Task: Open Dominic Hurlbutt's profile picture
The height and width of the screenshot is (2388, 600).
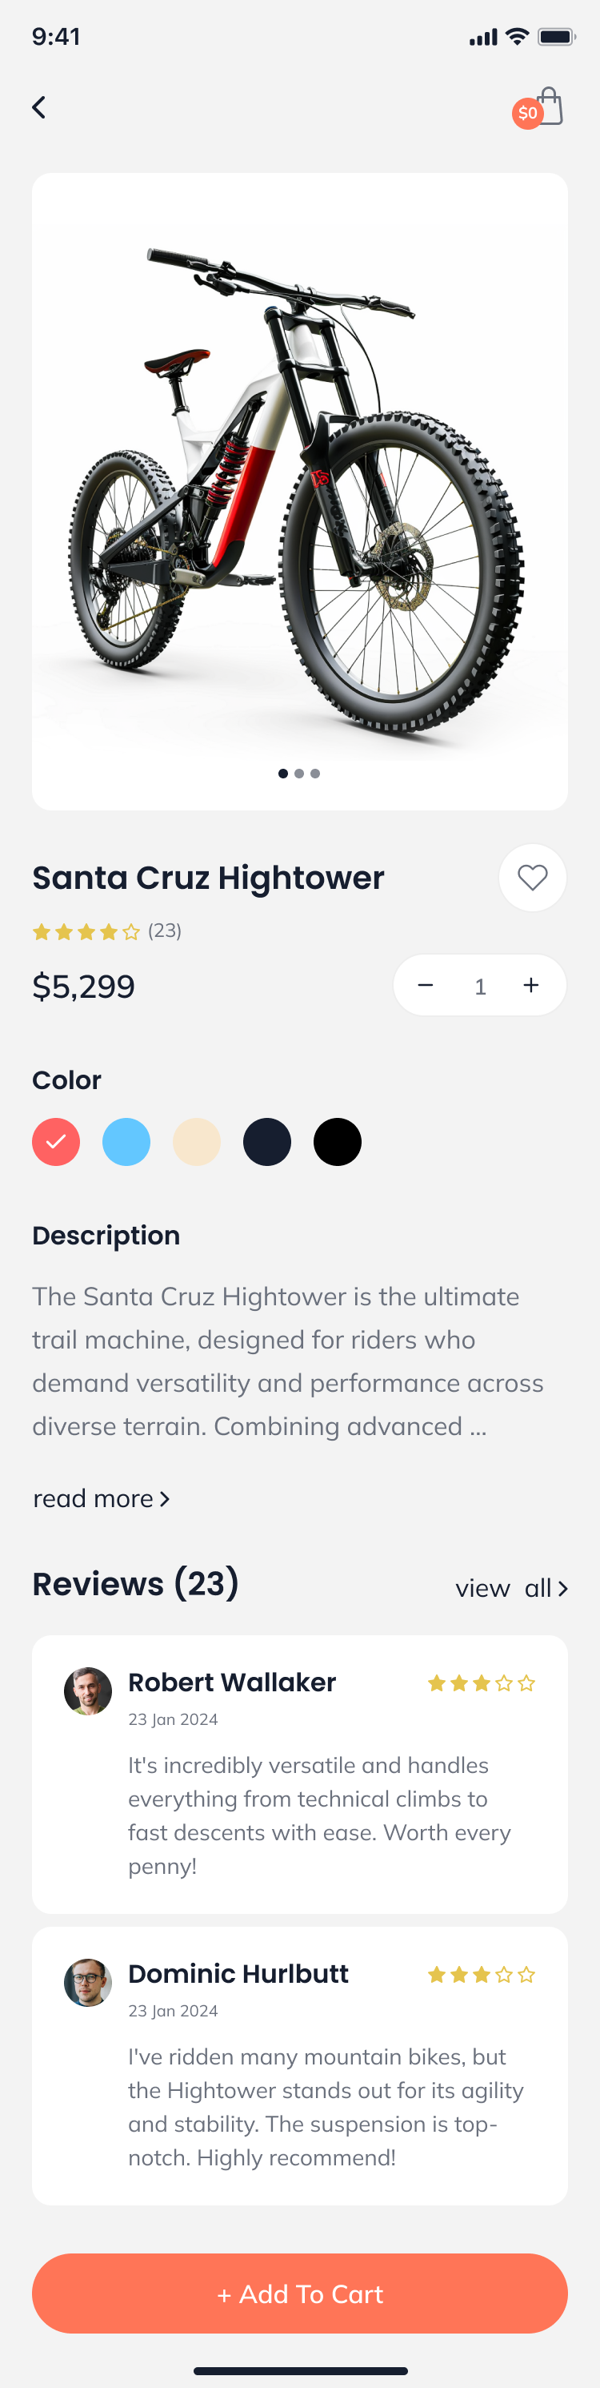Action: click(88, 1982)
